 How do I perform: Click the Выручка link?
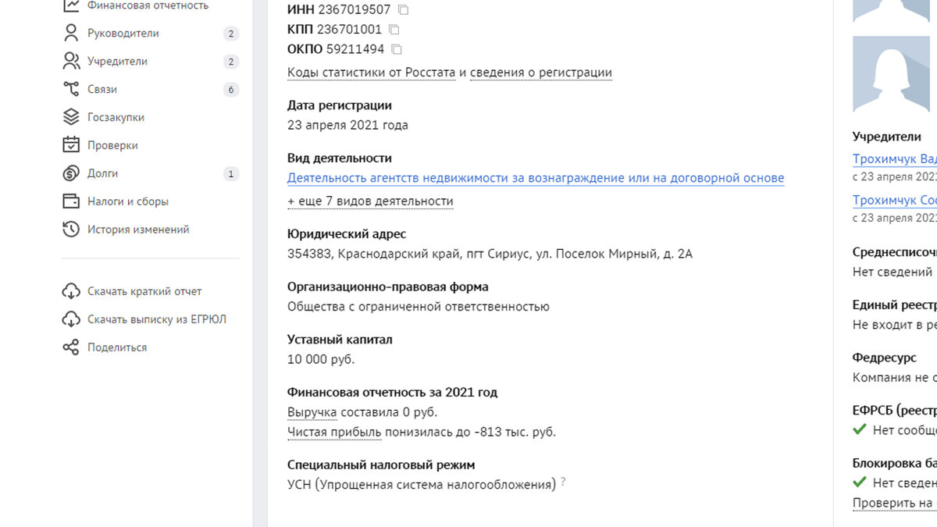click(312, 412)
